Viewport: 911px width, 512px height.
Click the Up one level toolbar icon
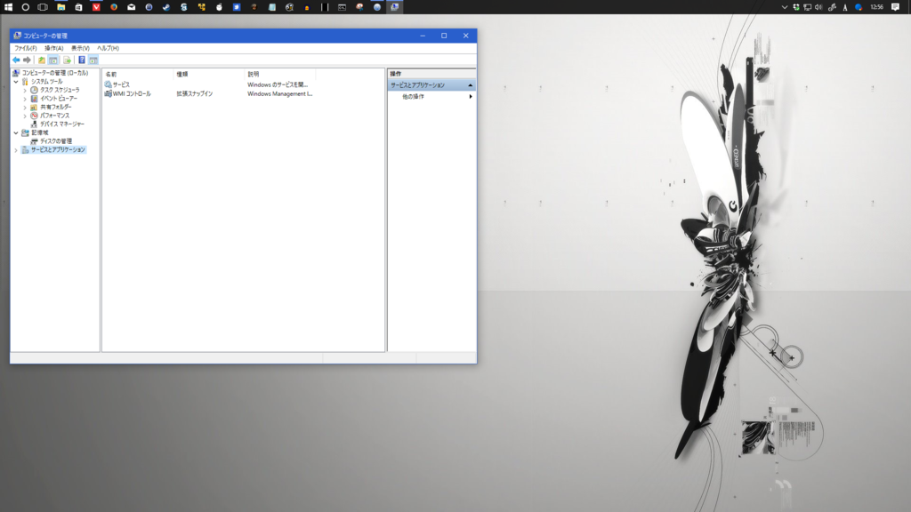point(42,60)
